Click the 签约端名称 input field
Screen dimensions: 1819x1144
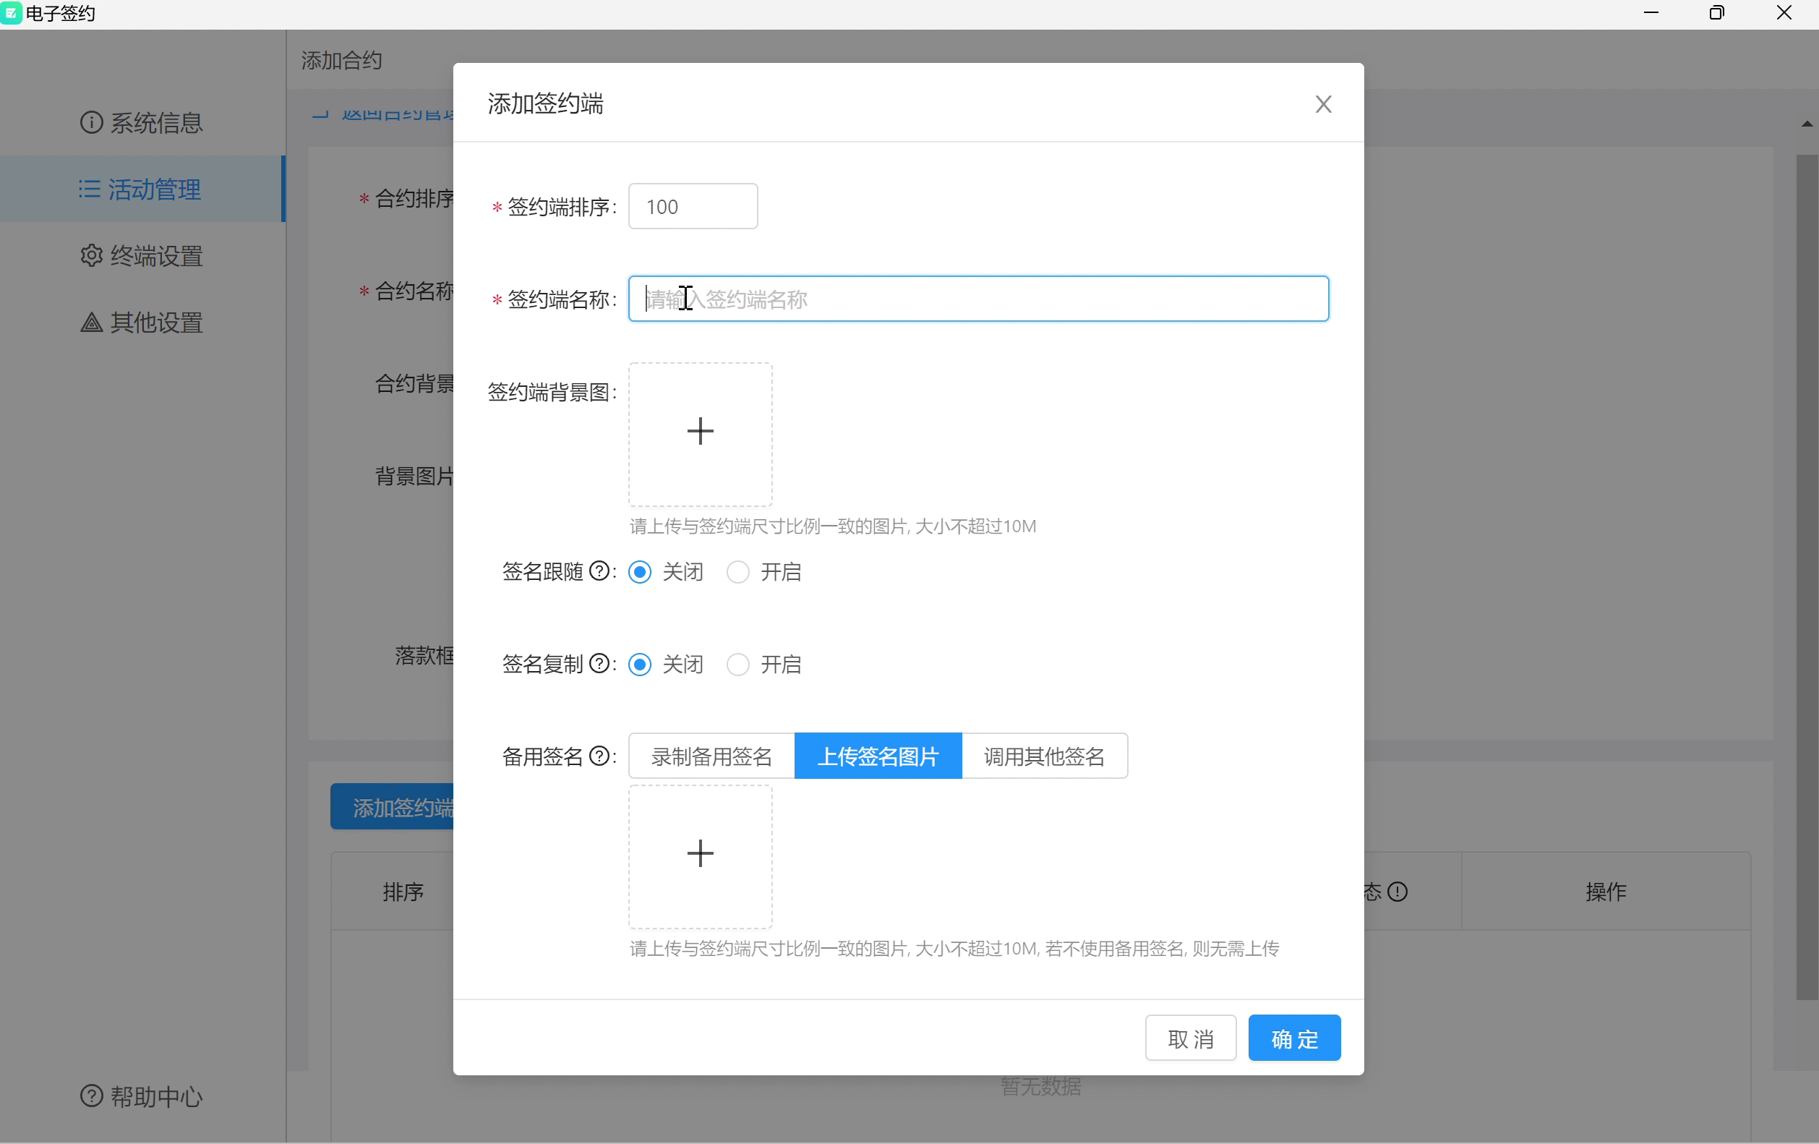pyautogui.click(x=977, y=299)
